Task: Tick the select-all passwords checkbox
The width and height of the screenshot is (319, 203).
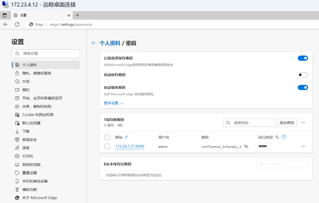Action: [x=107, y=137]
